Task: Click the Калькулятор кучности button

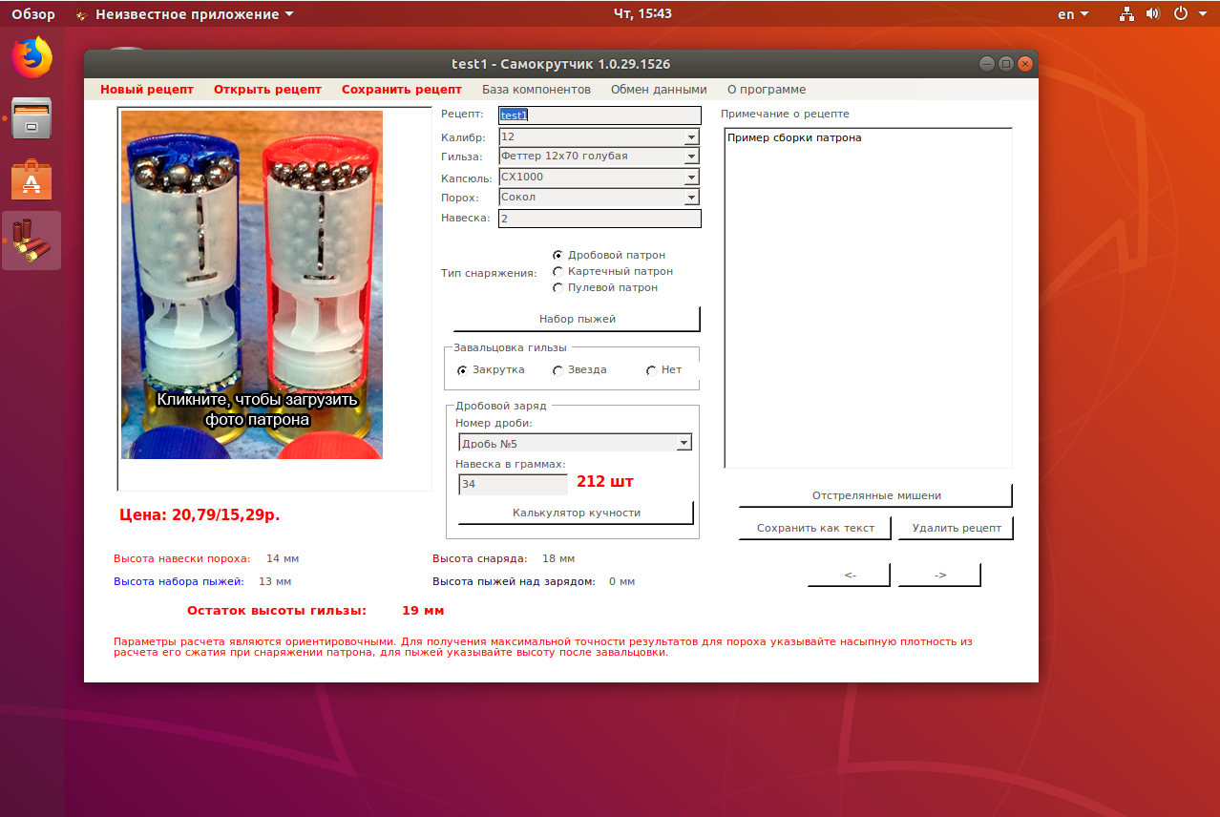Action: coord(576,513)
